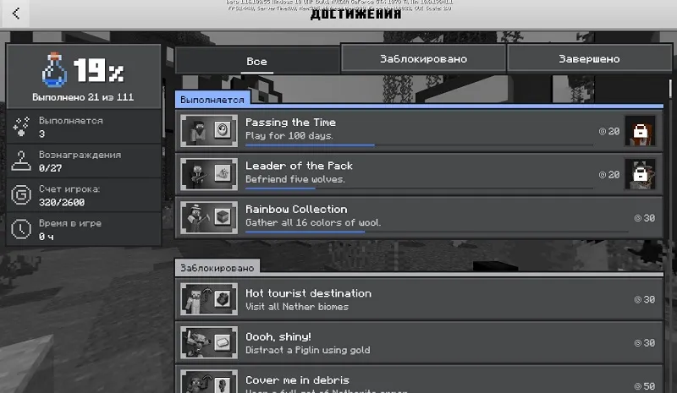677x393 pixels.
Task: Click the Время в игре clock icon
Action: pyautogui.click(x=23, y=229)
